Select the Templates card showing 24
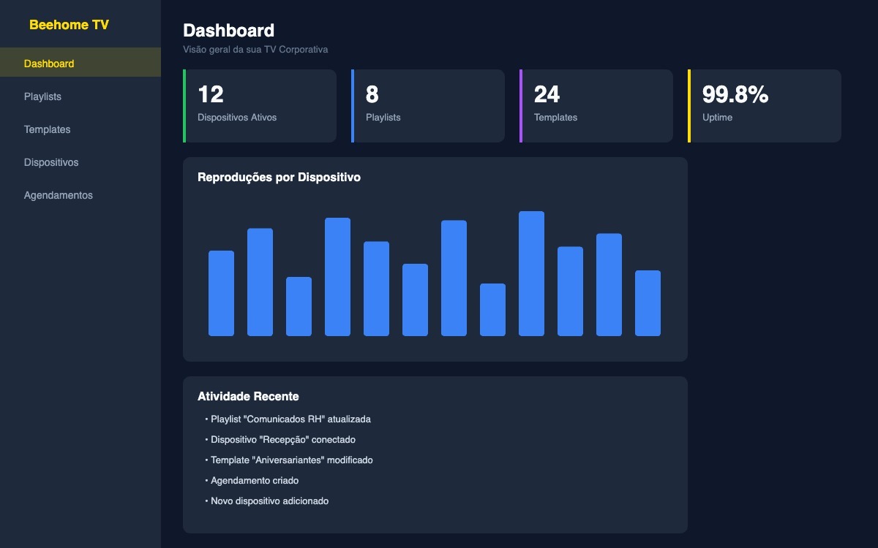 pyautogui.click(x=596, y=105)
